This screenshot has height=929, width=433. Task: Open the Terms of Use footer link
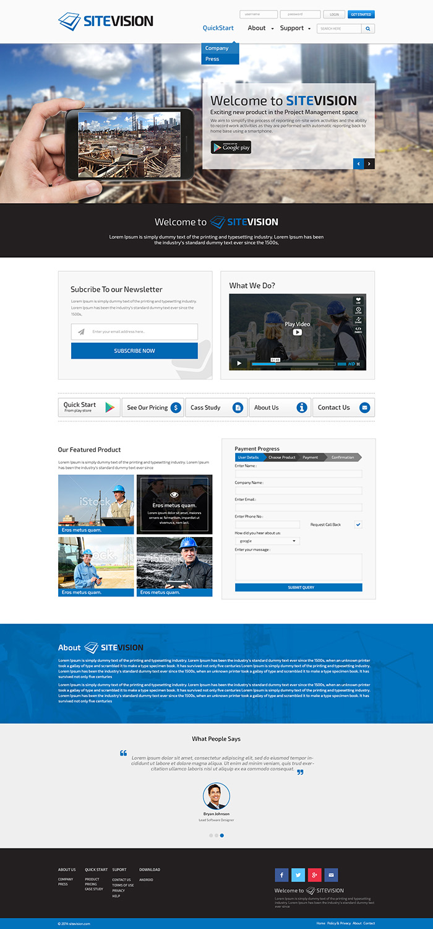(x=122, y=885)
